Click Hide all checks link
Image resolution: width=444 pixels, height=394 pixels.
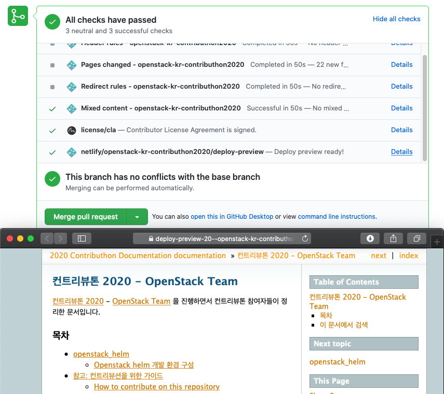[396, 19]
